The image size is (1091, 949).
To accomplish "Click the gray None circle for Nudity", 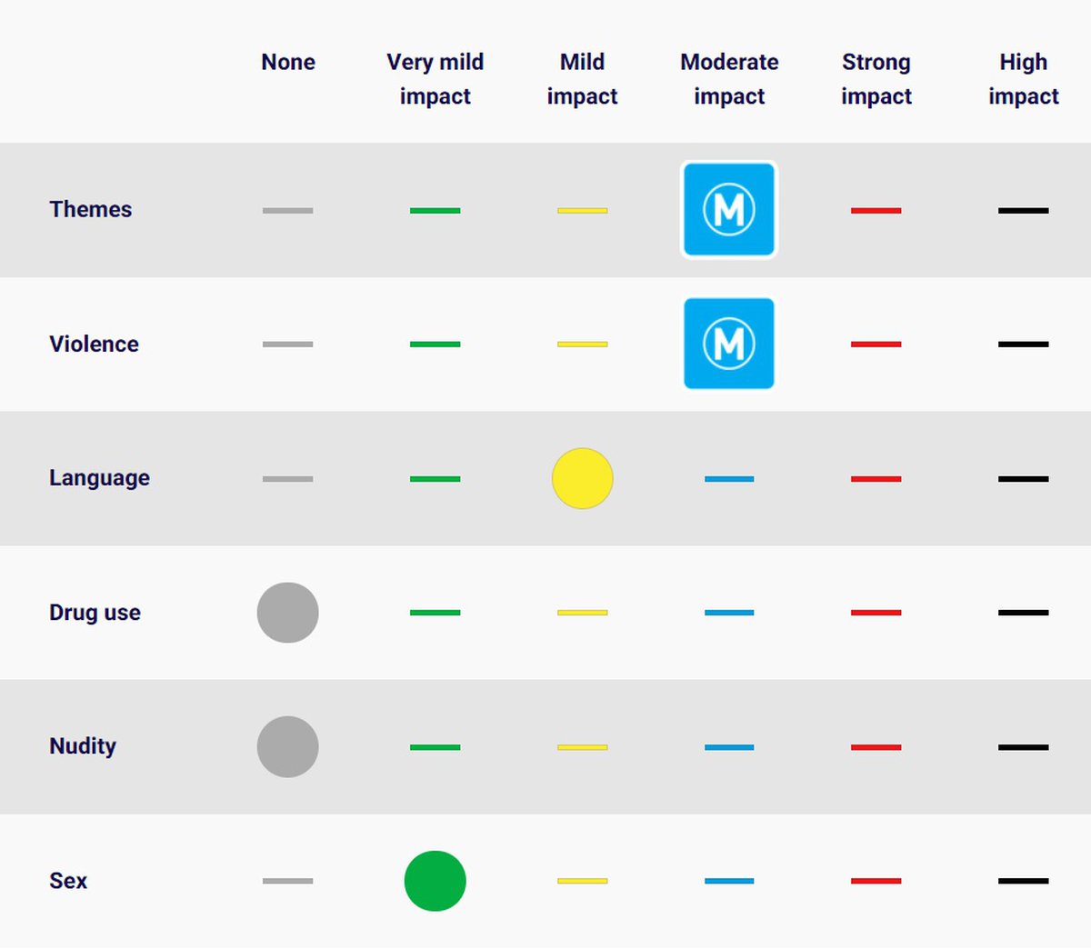I will (288, 747).
